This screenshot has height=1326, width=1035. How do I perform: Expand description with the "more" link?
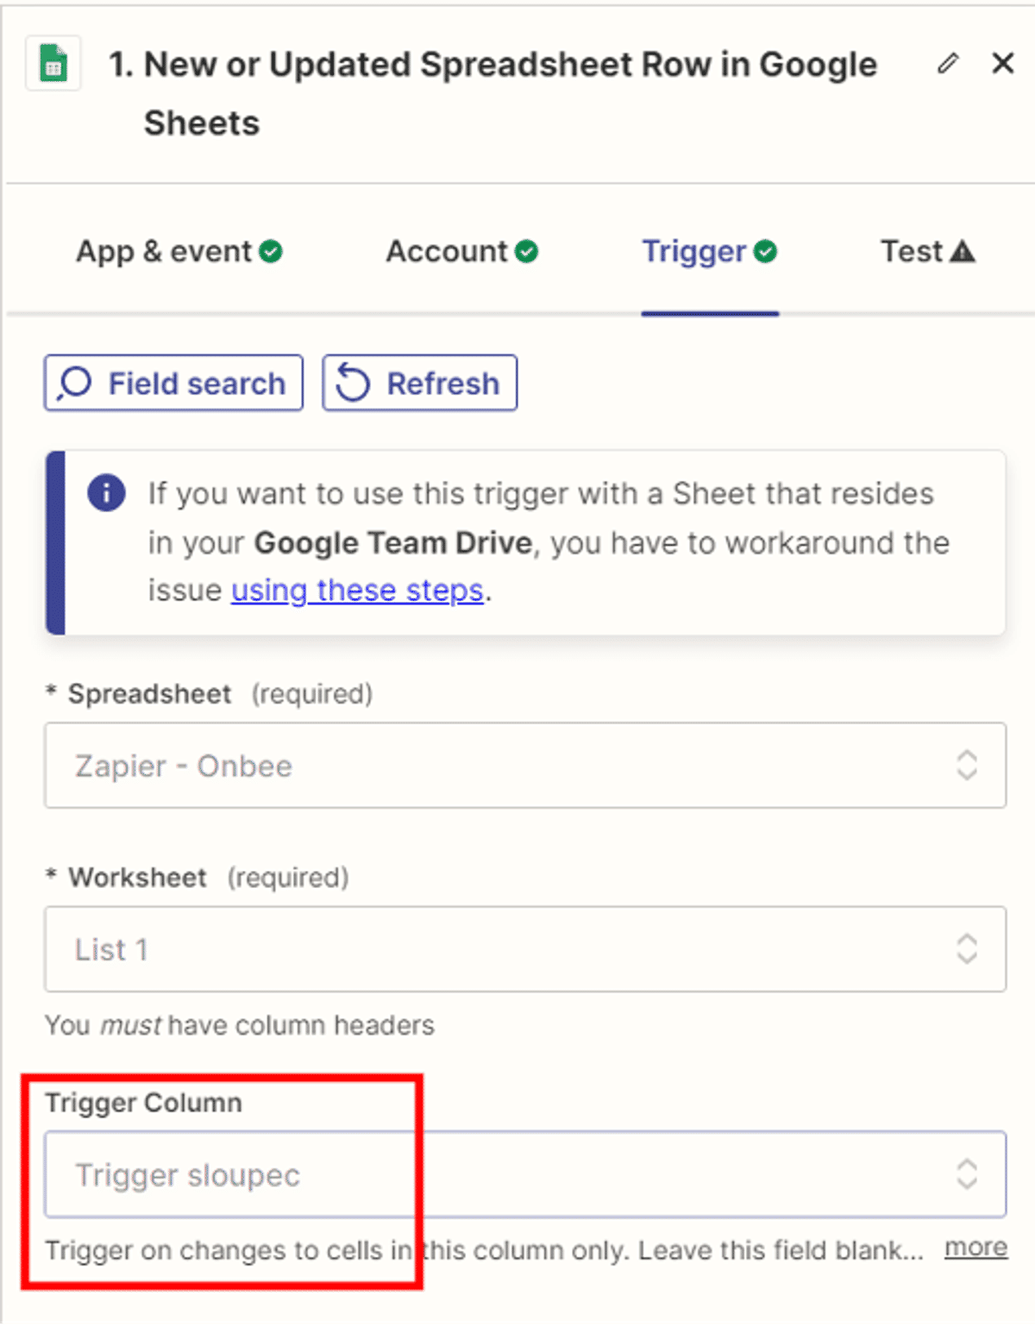click(x=975, y=1248)
